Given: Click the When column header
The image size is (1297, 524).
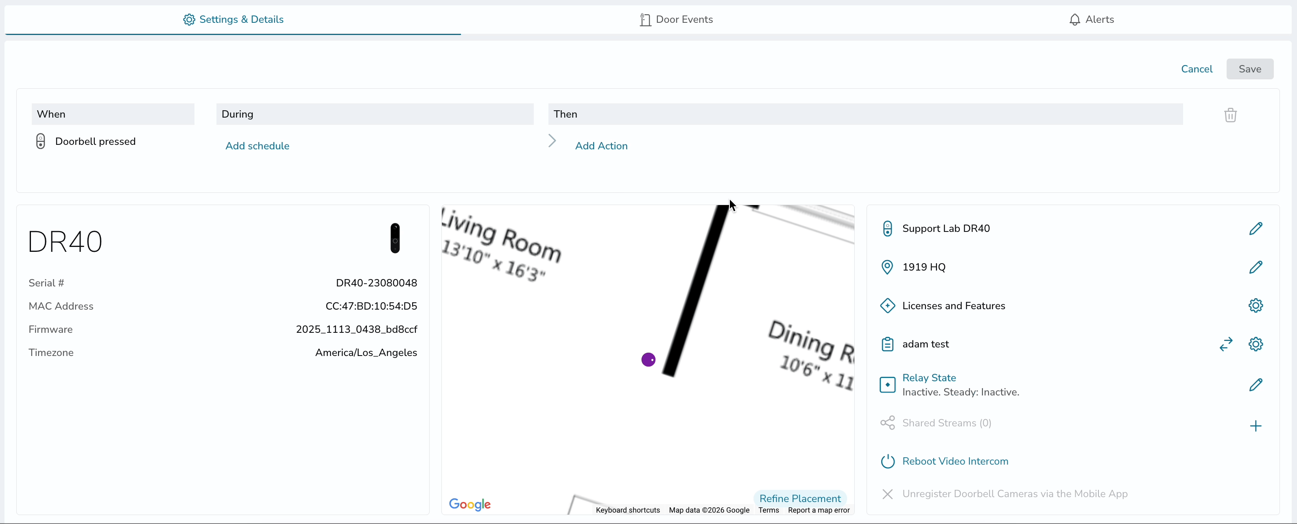Looking at the screenshot, I should click(x=113, y=114).
